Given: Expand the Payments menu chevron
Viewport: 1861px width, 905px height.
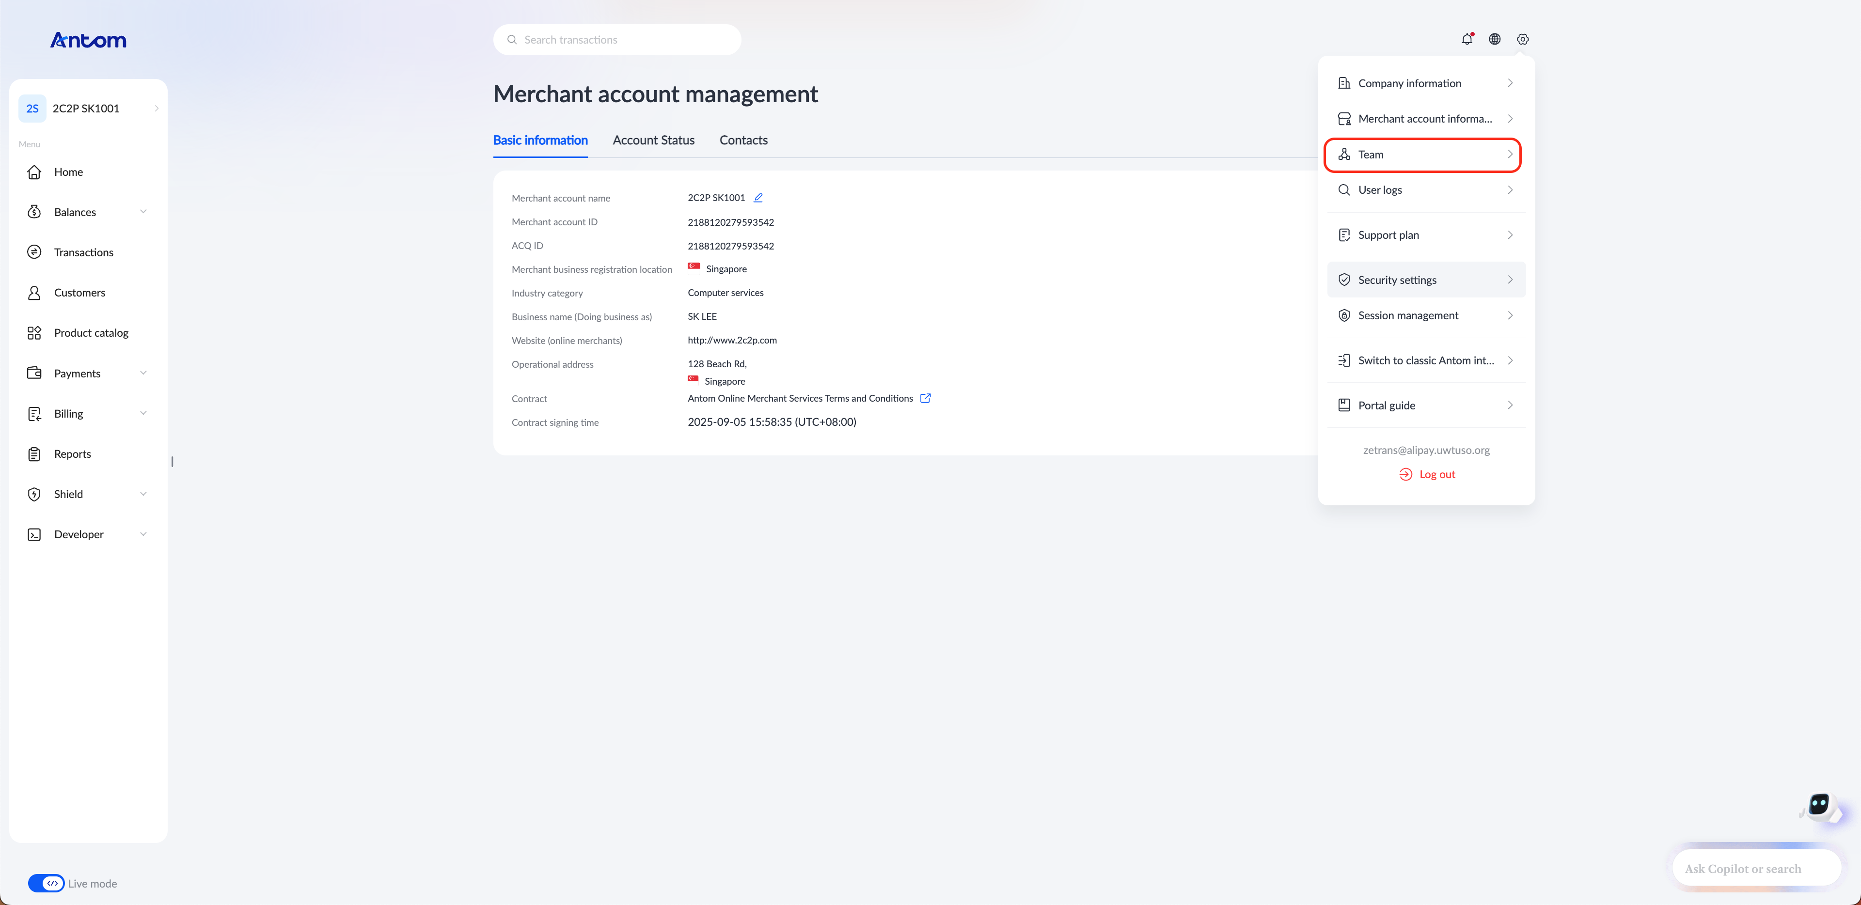Looking at the screenshot, I should pos(143,373).
